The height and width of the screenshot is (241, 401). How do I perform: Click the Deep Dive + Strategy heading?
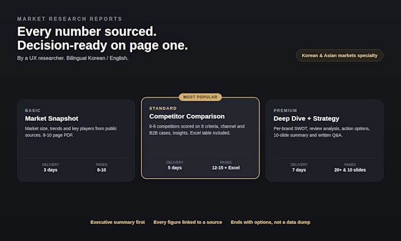307,118
